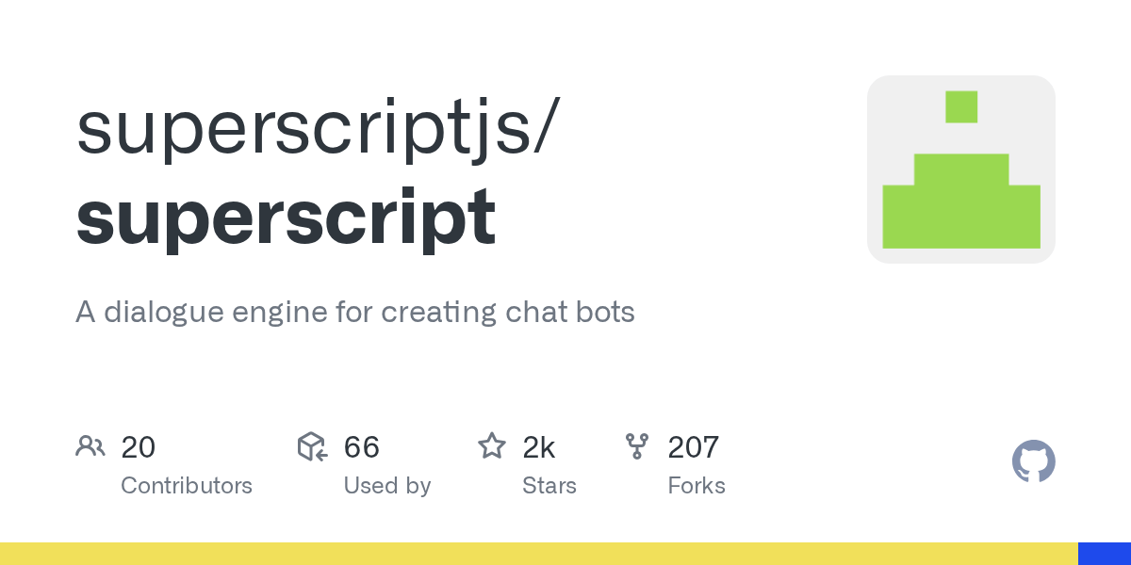Click the Contributors people icon
Image resolution: width=1131 pixels, height=565 pixels.
click(x=90, y=446)
